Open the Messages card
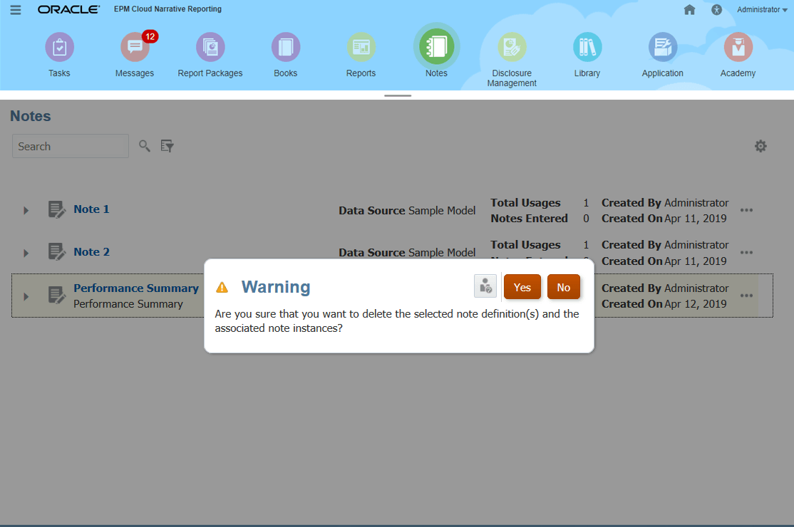 point(135,55)
